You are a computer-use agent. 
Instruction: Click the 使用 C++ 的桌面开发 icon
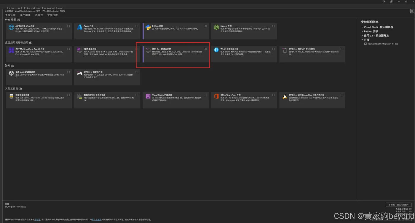[x=148, y=50]
